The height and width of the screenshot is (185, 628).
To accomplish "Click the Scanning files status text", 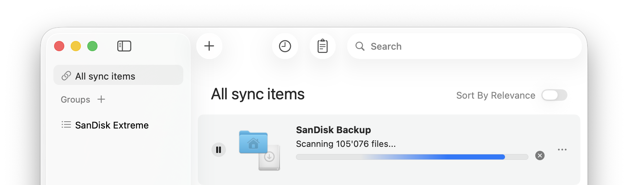I will (345, 144).
